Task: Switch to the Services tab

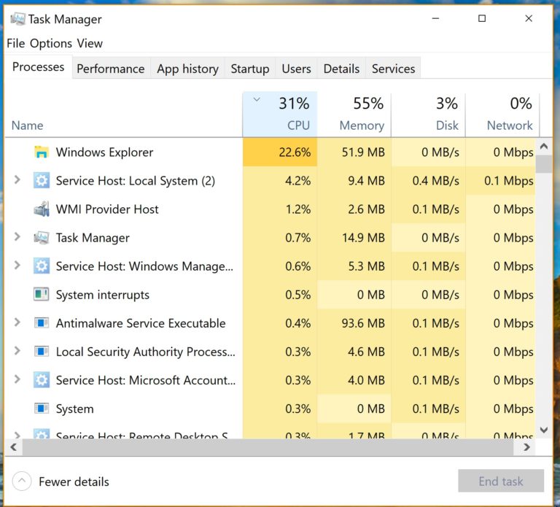Action: pos(393,69)
